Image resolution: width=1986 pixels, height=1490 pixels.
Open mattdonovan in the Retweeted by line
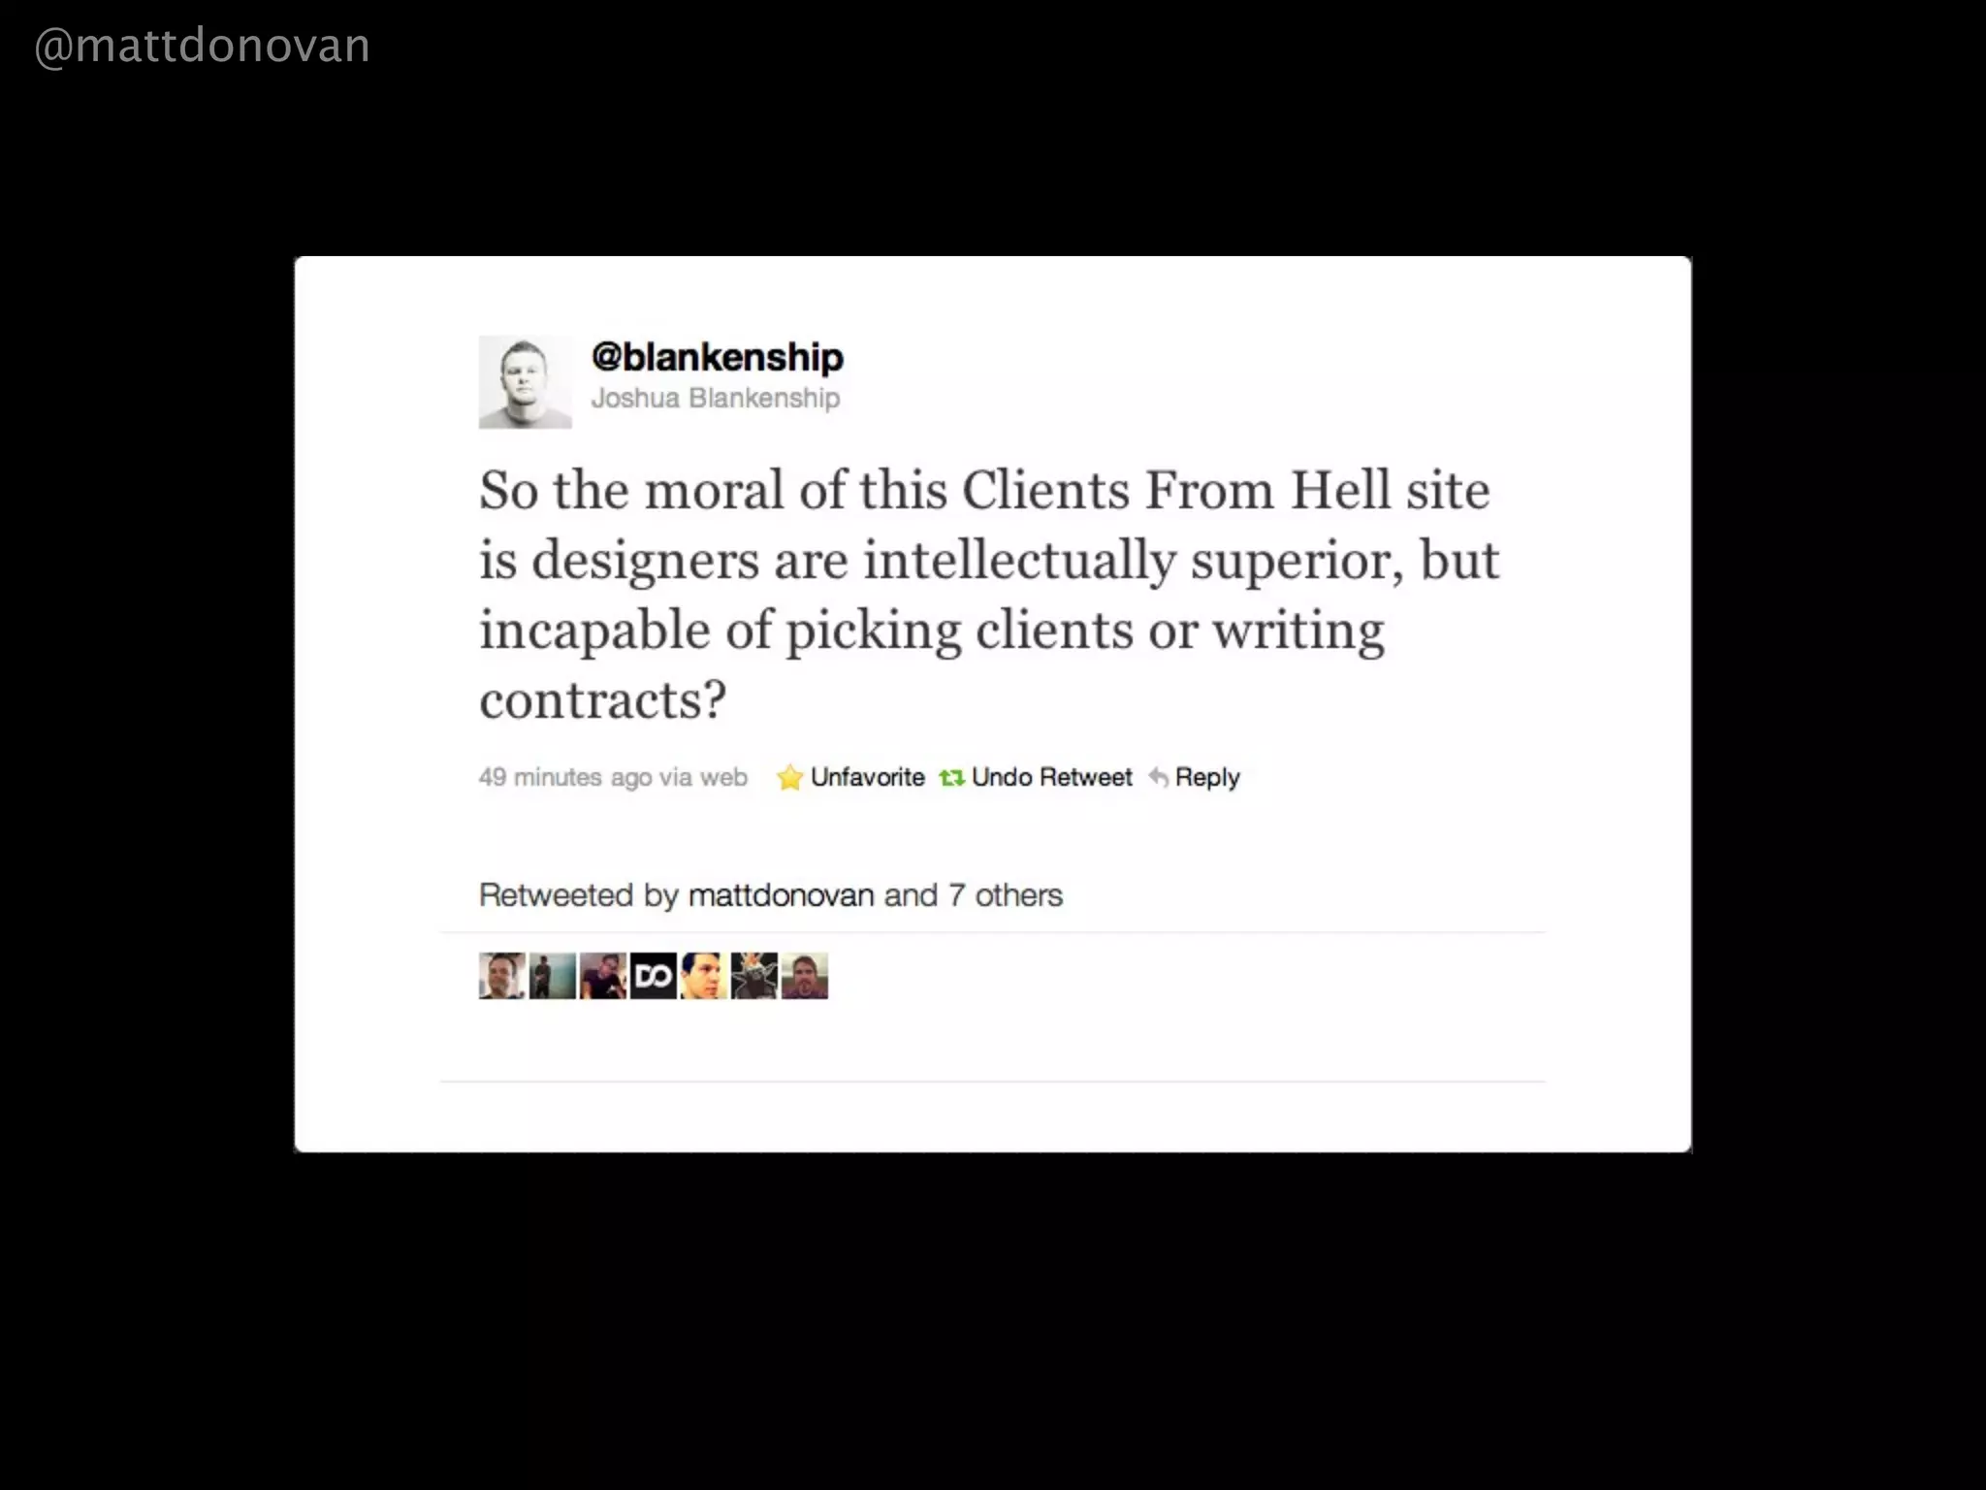782,894
